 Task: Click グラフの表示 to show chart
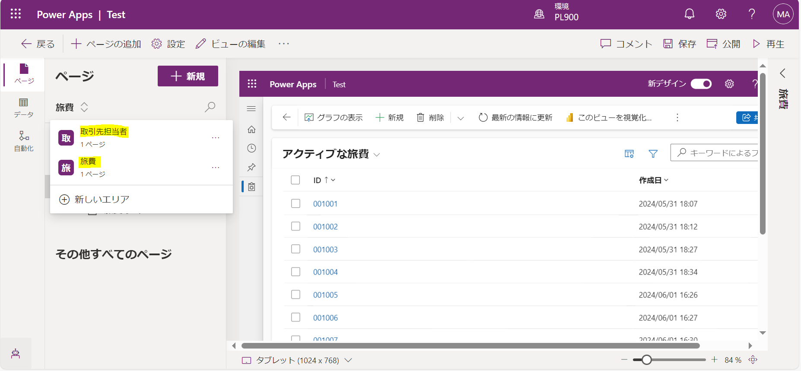coord(334,117)
